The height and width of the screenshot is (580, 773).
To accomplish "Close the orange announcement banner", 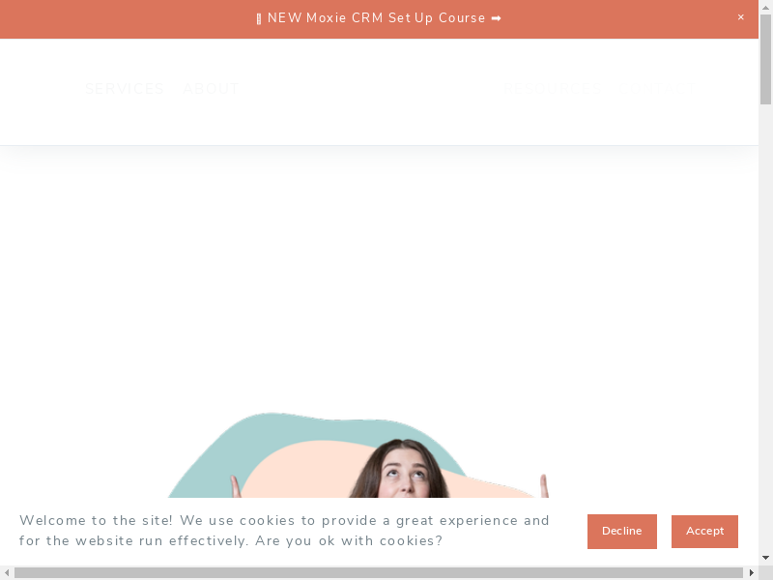I will [740, 17].
